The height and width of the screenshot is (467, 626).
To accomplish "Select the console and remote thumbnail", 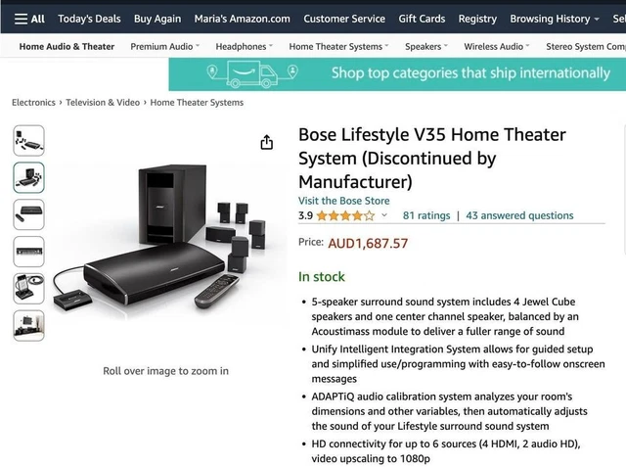I will (x=28, y=214).
